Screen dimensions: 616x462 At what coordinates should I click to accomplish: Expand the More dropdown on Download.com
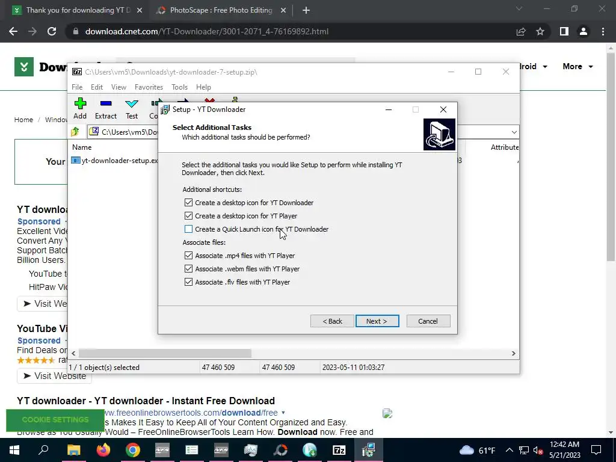[578, 67]
